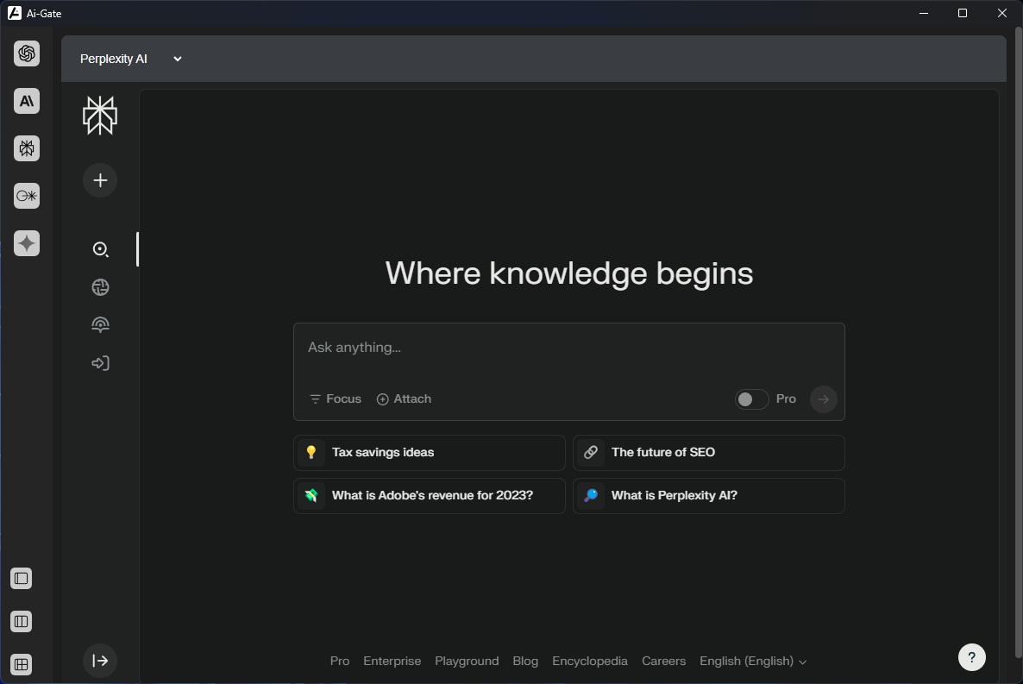
Task: Submit query with the arrow button
Action: 824,398
